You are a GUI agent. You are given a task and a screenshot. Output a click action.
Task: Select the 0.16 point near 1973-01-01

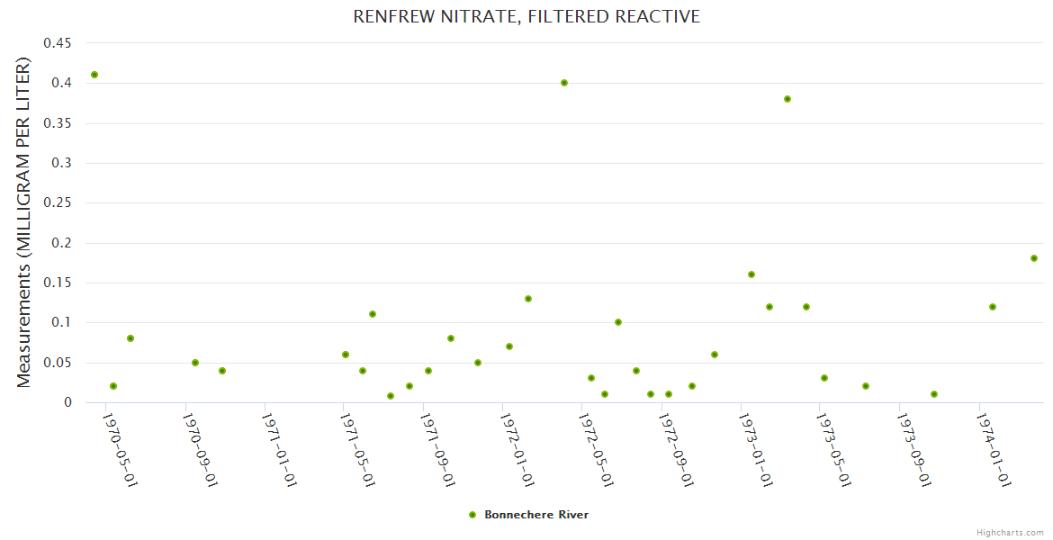751,274
